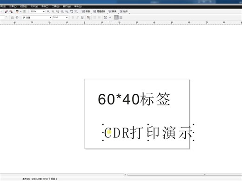This screenshot has height=181, width=242.
Task: Toggle Italic text formatting
Action: 77,18
